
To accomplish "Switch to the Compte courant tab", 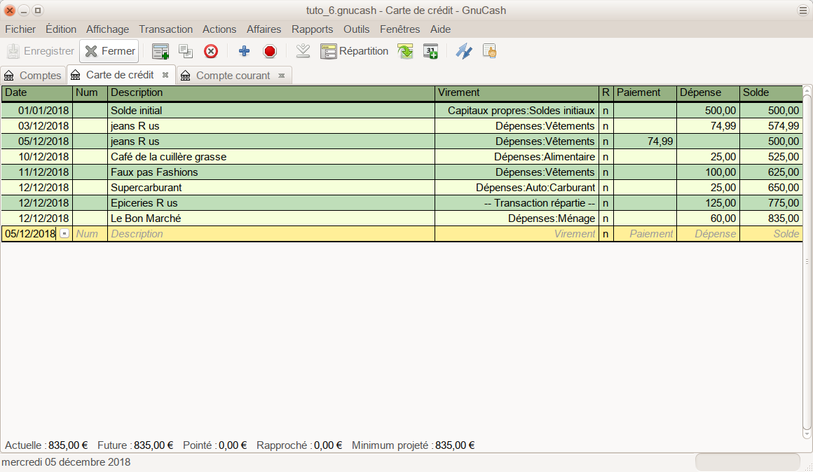I will coord(232,76).
